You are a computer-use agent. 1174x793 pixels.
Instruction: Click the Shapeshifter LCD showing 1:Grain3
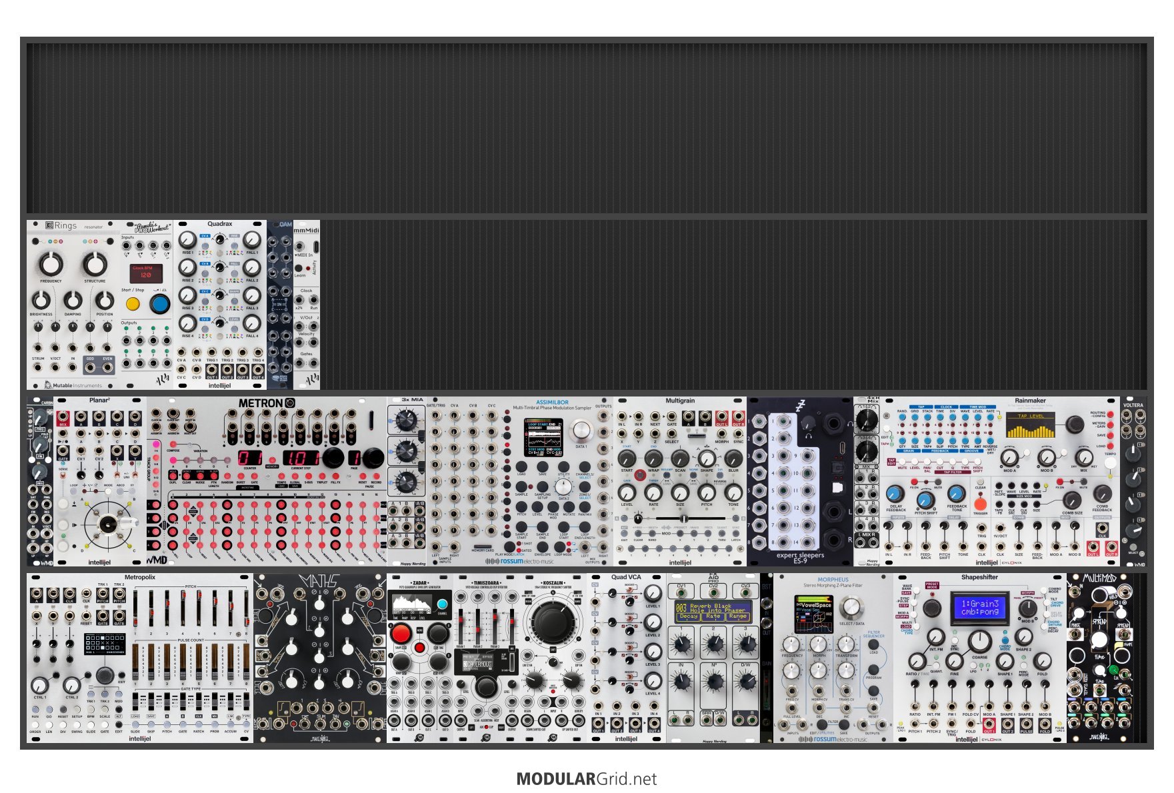pos(980,607)
